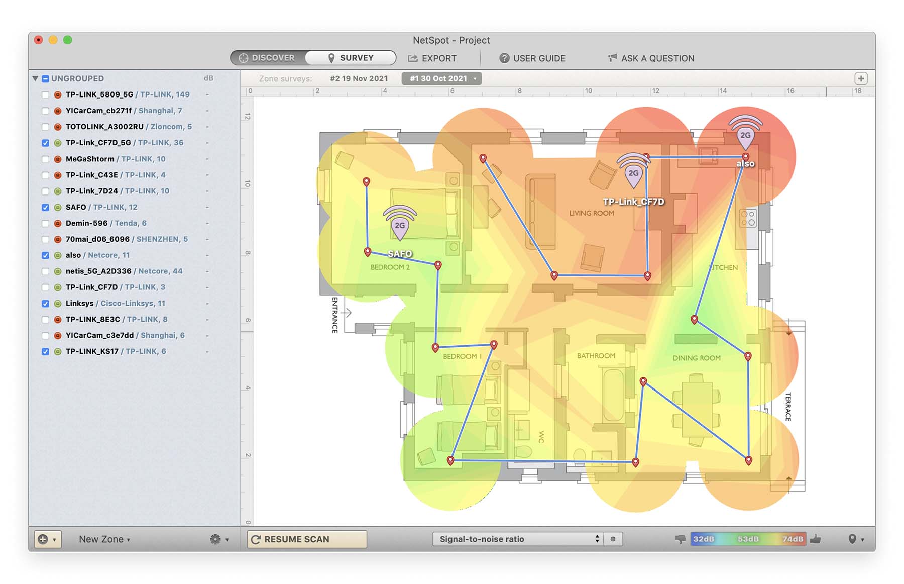
Task: Click the red status dot for Demin-596
Action: tap(58, 223)
